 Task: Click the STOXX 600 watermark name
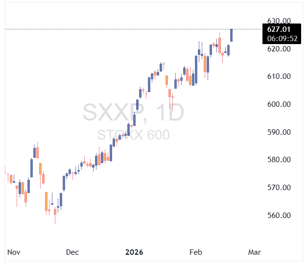click(133, 135)
